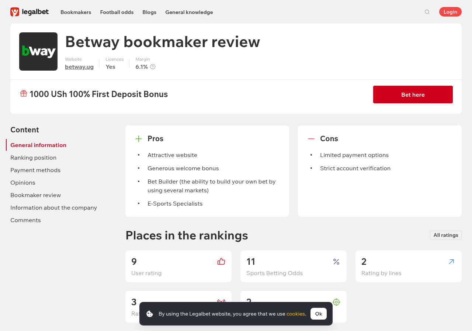
Task: Click the red Bet here button
Action: [x=413, y=95]
